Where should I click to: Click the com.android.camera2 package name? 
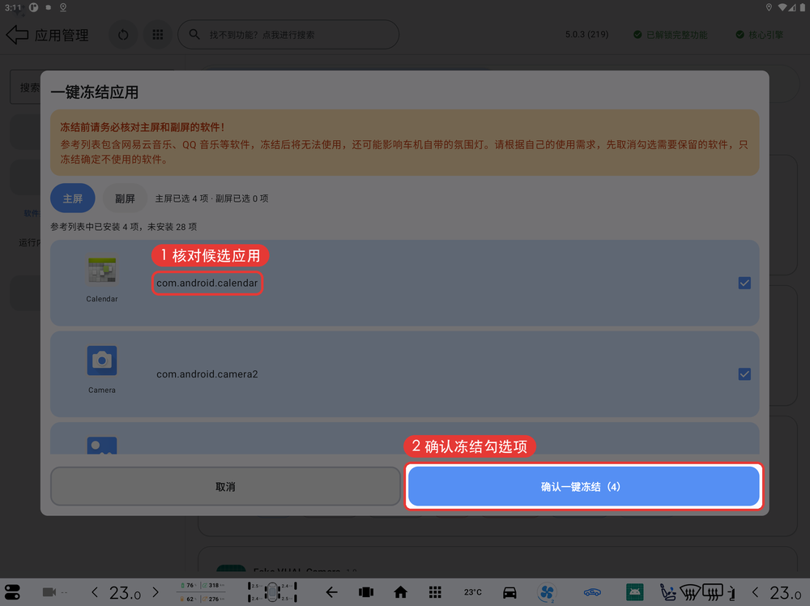(x=207, y=374)
